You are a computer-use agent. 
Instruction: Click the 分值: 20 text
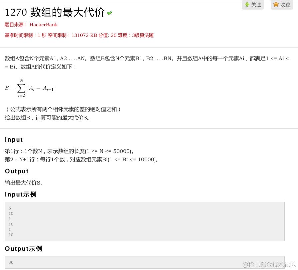pyautogui.click(x=107, y=35)
